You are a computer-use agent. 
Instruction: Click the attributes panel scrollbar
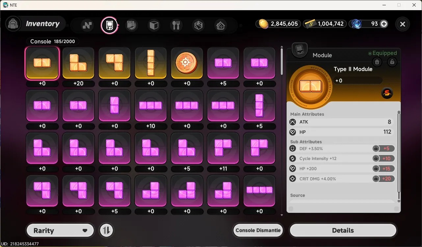[x=399, y=156]
